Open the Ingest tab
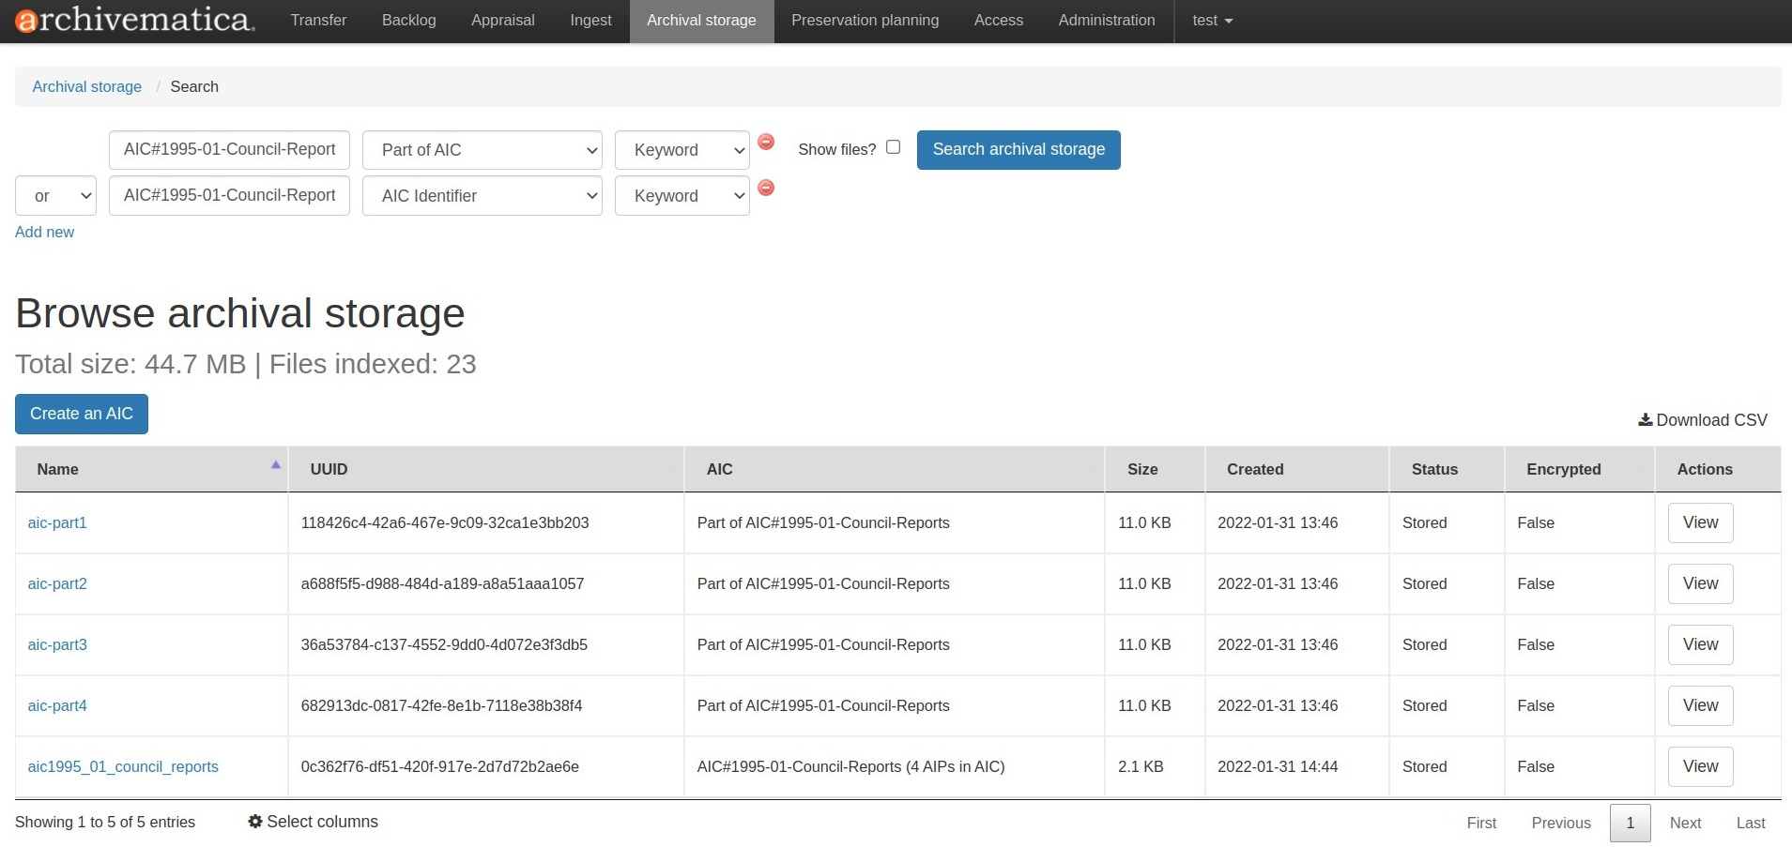Screen dimensions: 1792x847 [590, 21]
